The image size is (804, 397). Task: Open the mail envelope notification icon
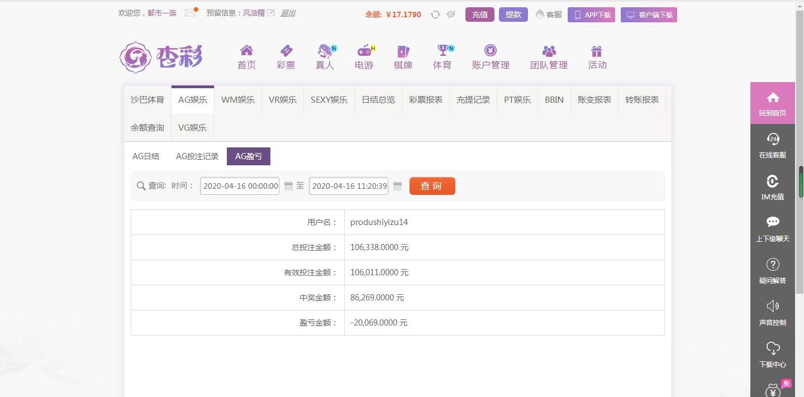coord(191,12)
